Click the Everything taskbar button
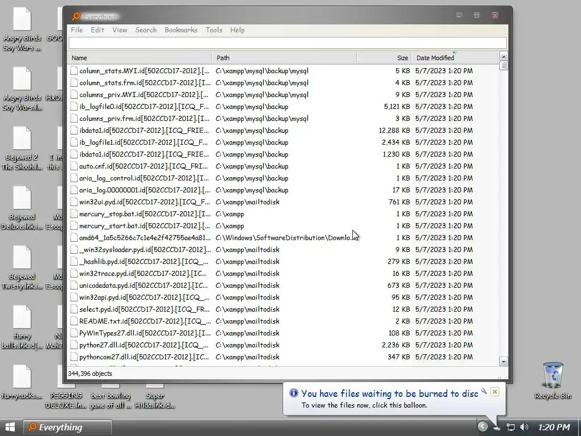Image resolution: width=581 pixels, height=436 pixels. pyautogui.click(x=68, y=427)
